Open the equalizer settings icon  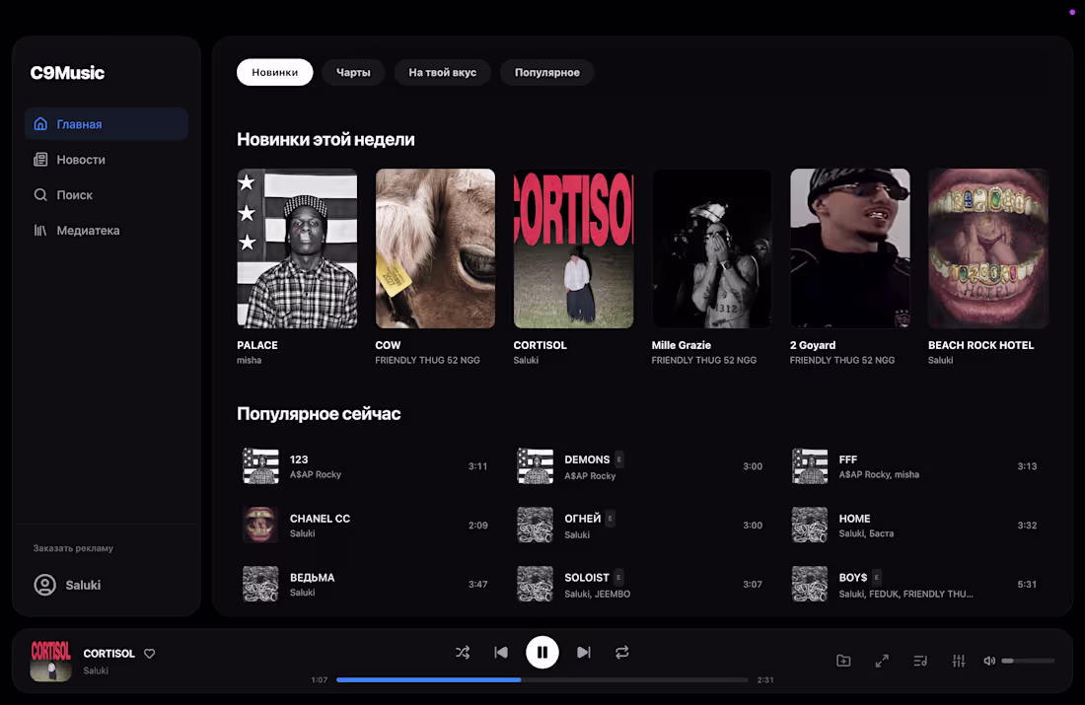click(959, 661)
